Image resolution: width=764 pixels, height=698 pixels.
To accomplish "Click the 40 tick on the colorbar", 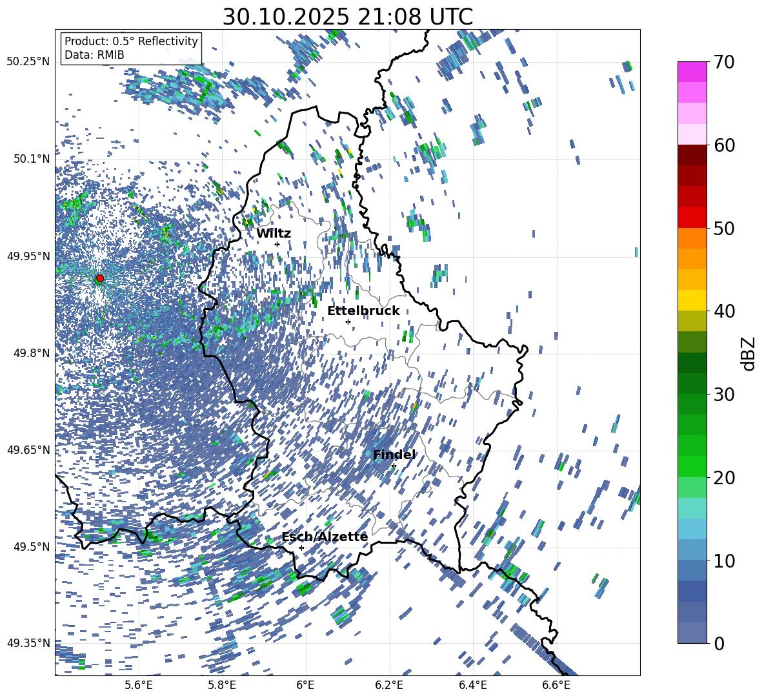I will click(x=724, y=311).
